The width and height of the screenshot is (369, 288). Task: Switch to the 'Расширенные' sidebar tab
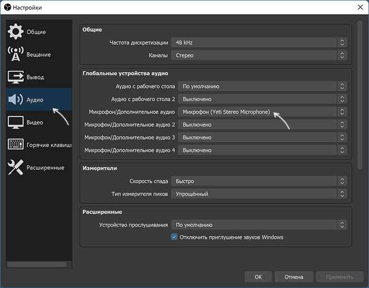[x=45, y=167]
